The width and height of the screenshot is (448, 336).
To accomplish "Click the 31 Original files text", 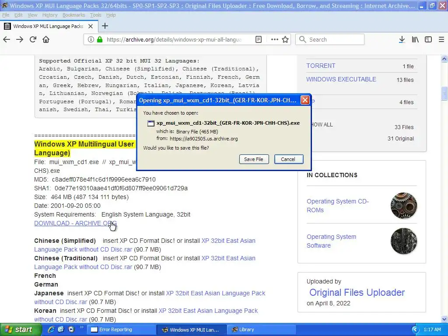I will click(401, 139).
